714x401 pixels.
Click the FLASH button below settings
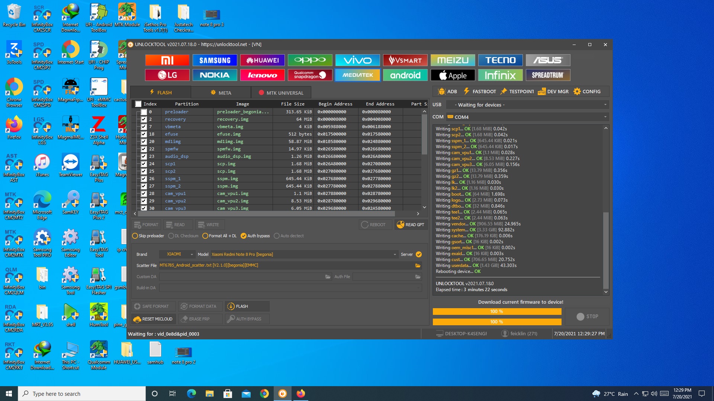click(247, 306)
